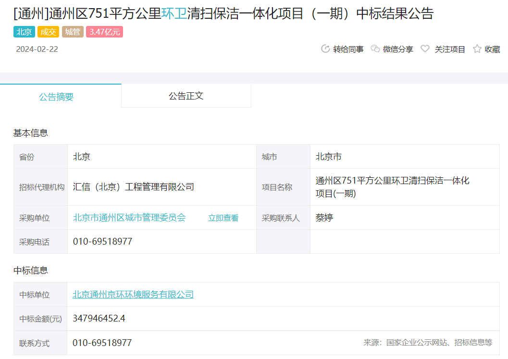508x359 pixels.
Task: Click the WeChat share icon
Action: (375, 49)
